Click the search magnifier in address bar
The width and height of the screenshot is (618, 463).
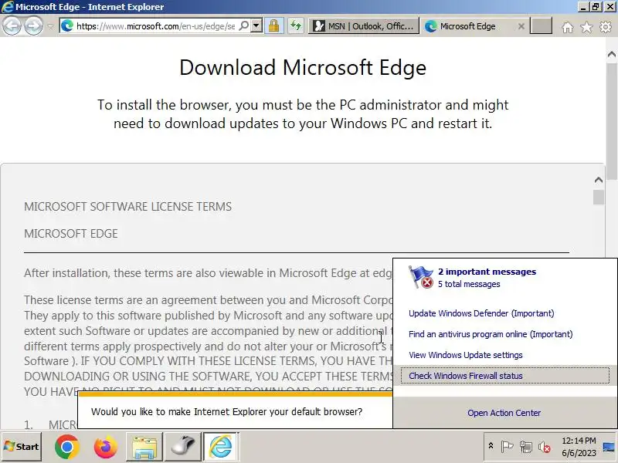tap(244, 26)
